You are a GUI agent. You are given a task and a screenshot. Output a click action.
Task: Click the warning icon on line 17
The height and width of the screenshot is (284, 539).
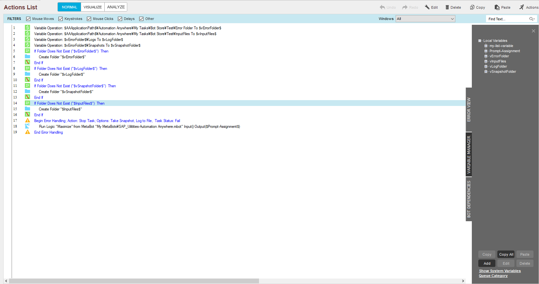[x=27, y=120]
